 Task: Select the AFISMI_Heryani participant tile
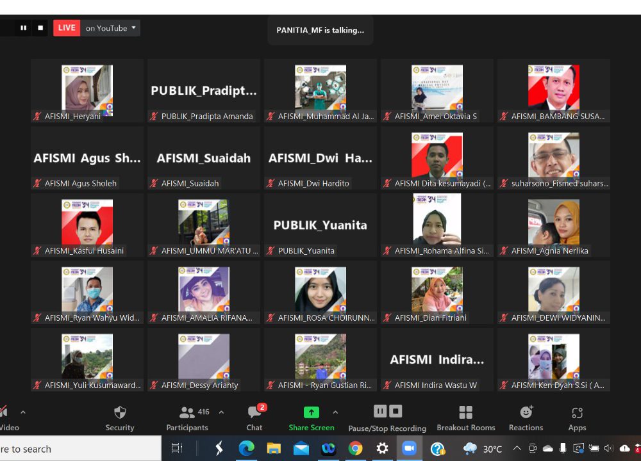(x=87, y=90)
